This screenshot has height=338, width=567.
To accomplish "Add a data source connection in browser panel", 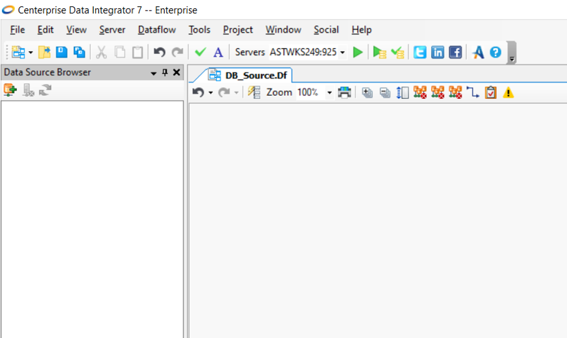I will point(10,91).
